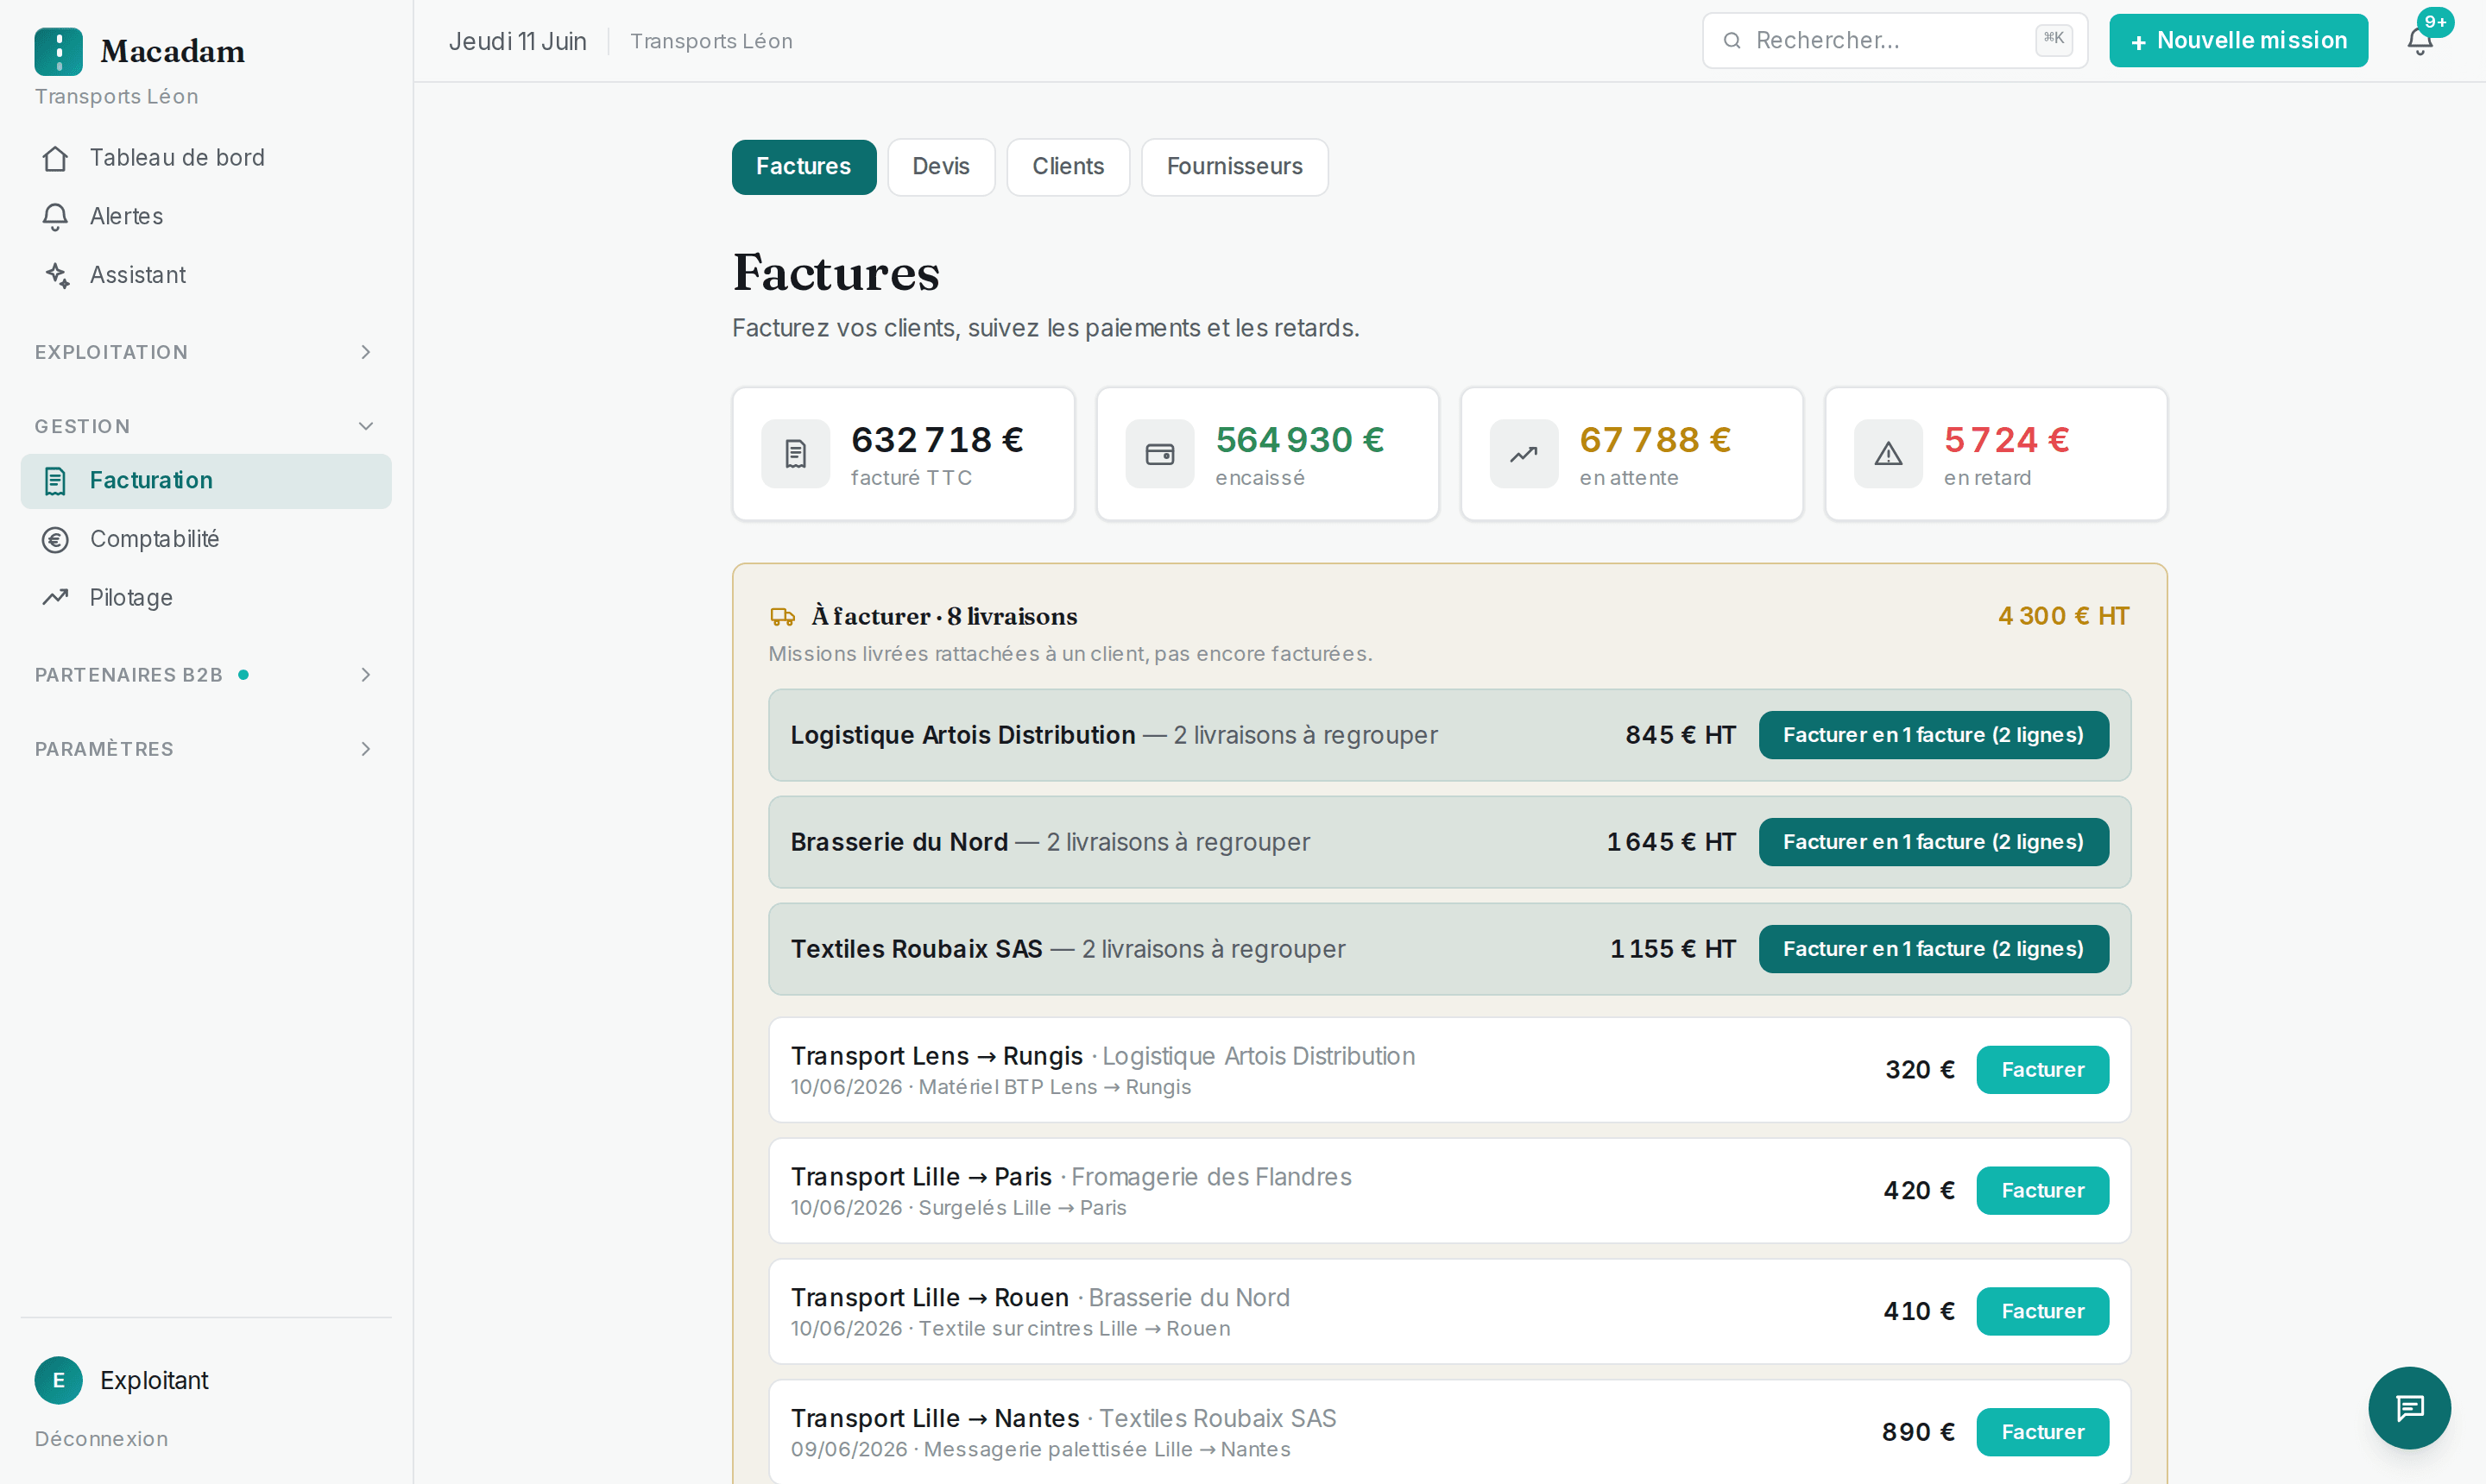2486x1484 pixels.
Task: Switch to the Factures tab
Action: tap(804, 167)
